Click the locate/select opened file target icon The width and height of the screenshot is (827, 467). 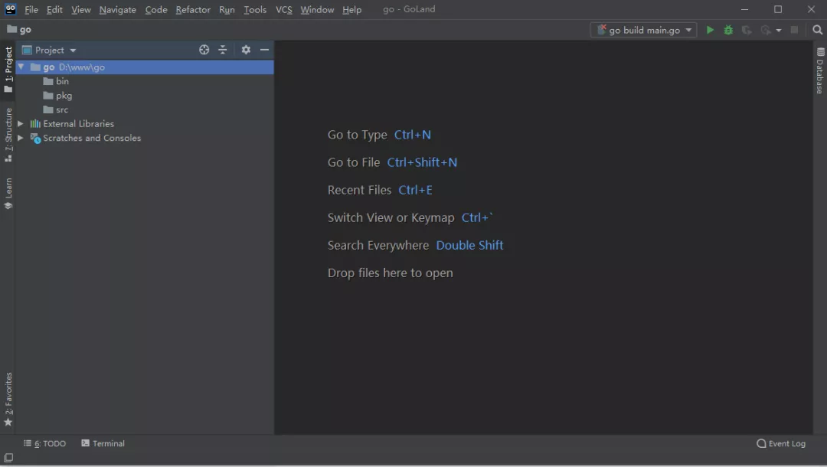(204, 50)
